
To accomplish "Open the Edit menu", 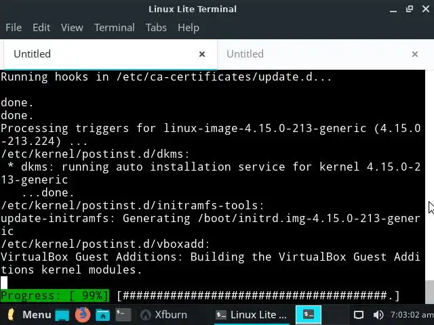I will [41, 27].
